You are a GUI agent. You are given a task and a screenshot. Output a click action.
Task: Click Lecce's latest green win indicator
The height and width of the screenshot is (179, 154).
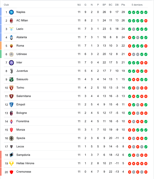point(146,147)
